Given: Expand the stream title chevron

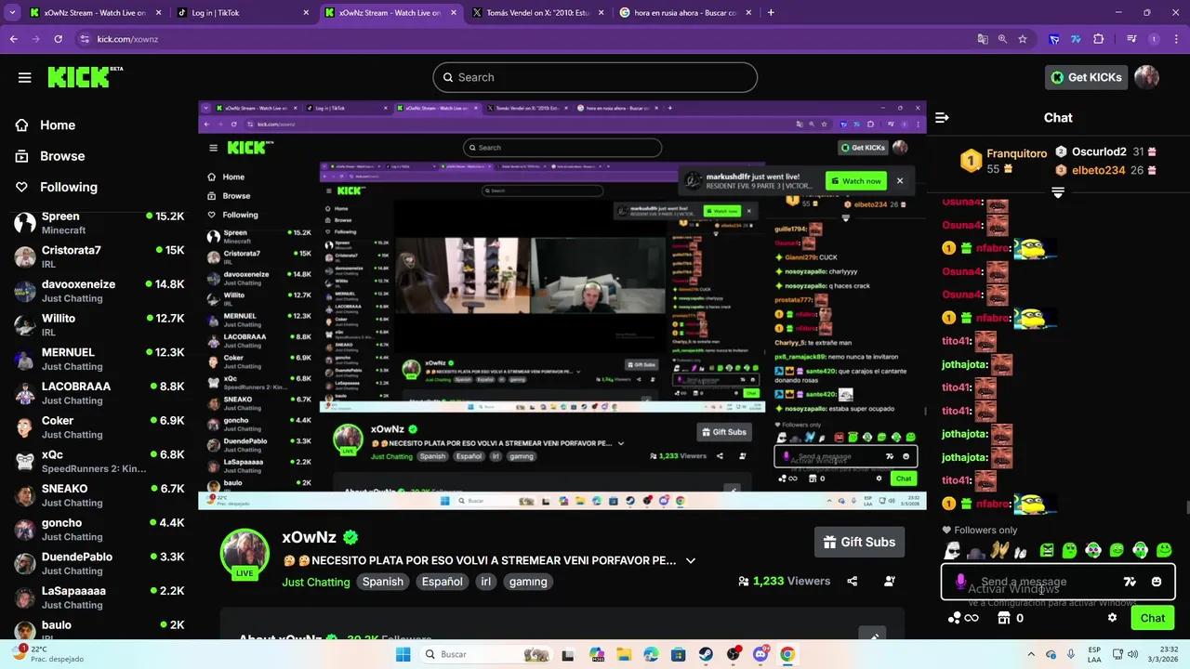Looking at the screenshot, I should (x=690, y=560).
